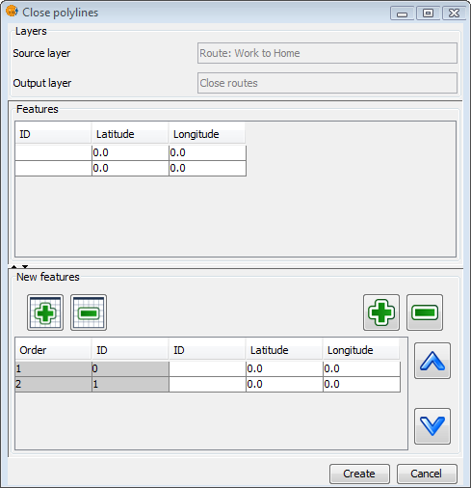
Task: Expand split pane using small down triangle
Action: [25, 266]
